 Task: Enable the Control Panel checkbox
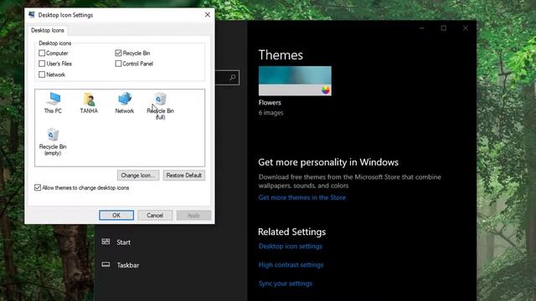point(118,64)
